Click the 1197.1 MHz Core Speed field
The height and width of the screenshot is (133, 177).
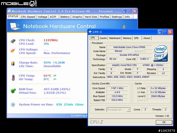point(117,88)
